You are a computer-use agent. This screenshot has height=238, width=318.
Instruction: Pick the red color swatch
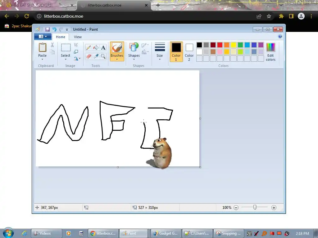click(220, 45)
